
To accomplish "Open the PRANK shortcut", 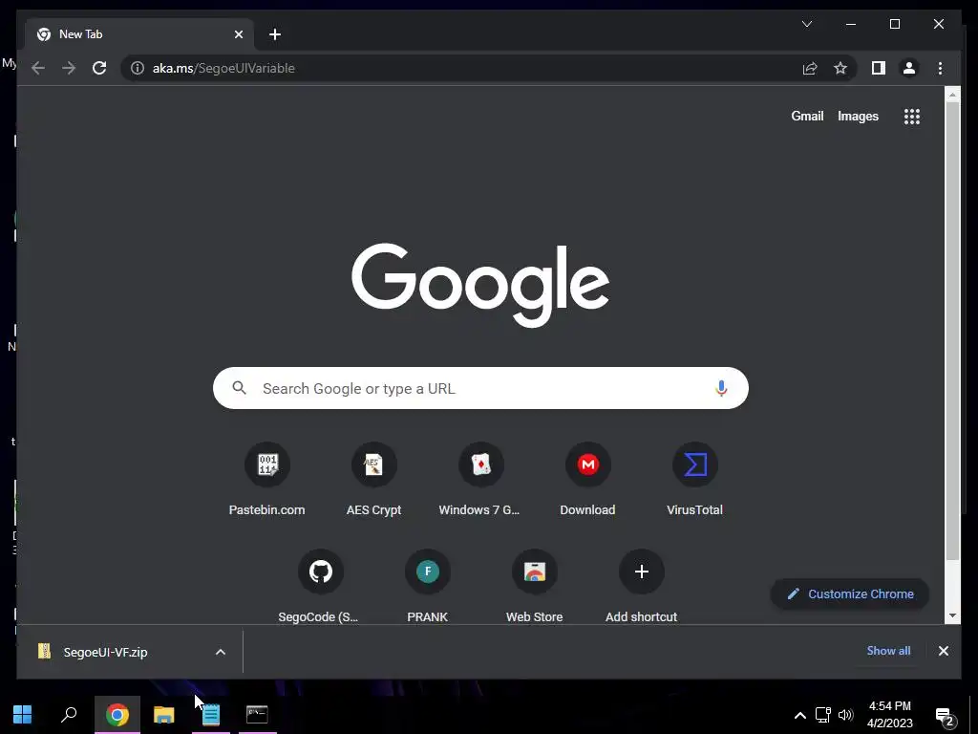I will (427, 586).
